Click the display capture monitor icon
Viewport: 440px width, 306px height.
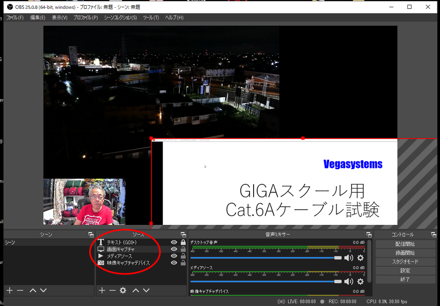click(101, 249)
